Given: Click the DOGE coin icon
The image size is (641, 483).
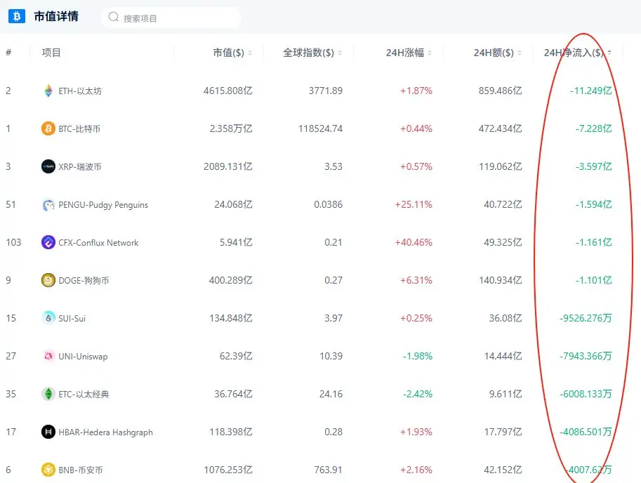Looking at the screenshot, I should [48, 280].
